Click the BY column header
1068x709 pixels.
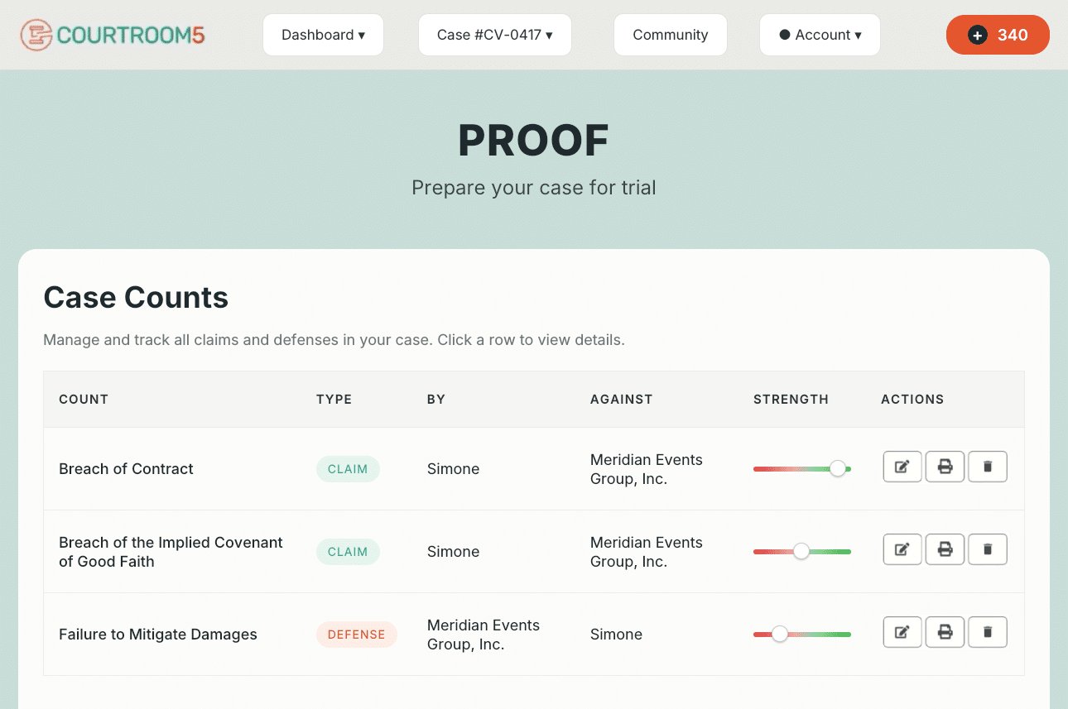point(436,399)
